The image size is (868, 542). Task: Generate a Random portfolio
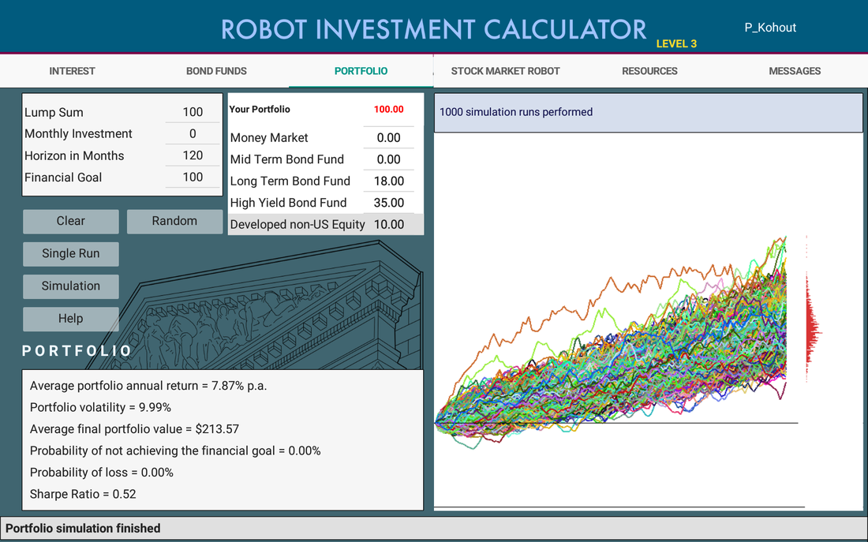(x=174, y=221)
